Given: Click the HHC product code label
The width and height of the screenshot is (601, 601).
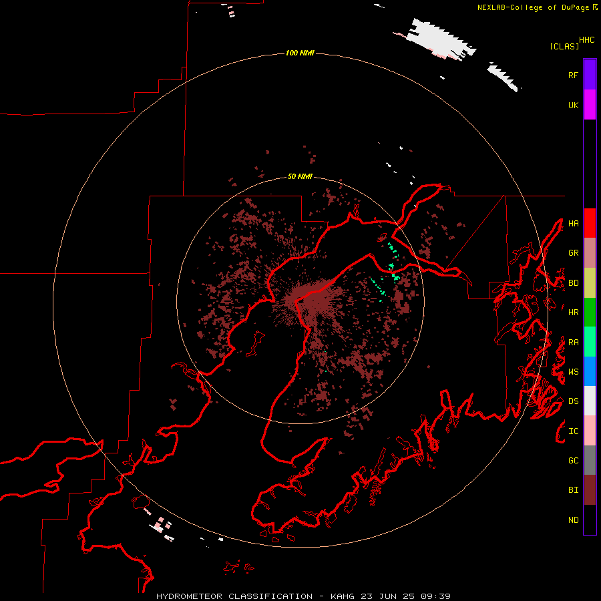Looking at the screenshot, I should pos(586,40).
